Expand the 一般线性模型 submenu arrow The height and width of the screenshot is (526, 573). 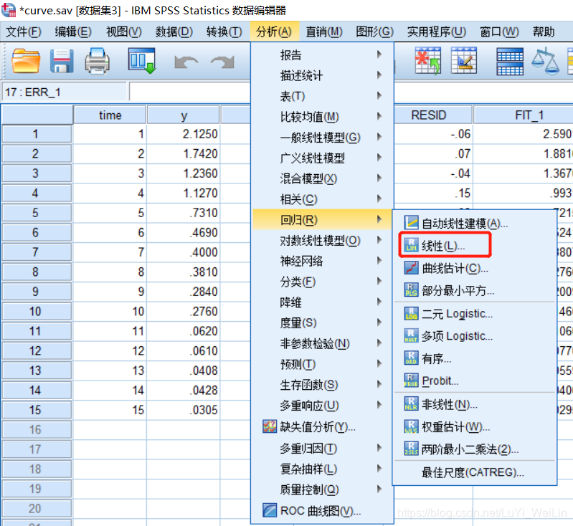[379, 137]
